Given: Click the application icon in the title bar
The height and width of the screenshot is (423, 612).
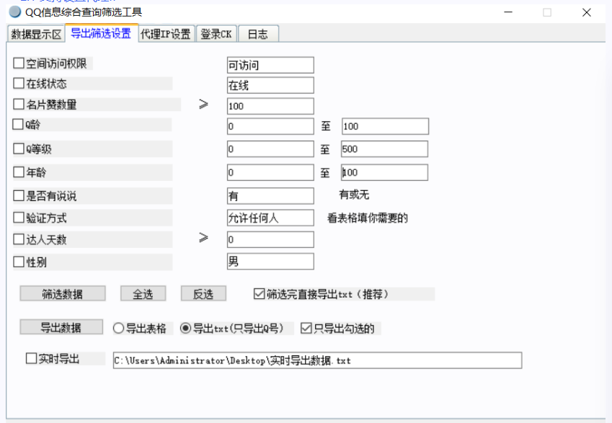Looking at the screenshot, I should click(15, 12).
